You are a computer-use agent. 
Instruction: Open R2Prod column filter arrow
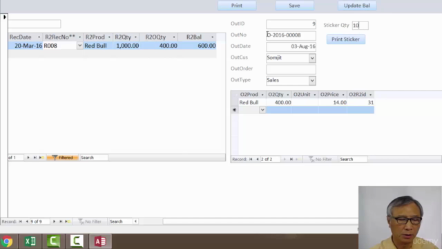point(109,37)
